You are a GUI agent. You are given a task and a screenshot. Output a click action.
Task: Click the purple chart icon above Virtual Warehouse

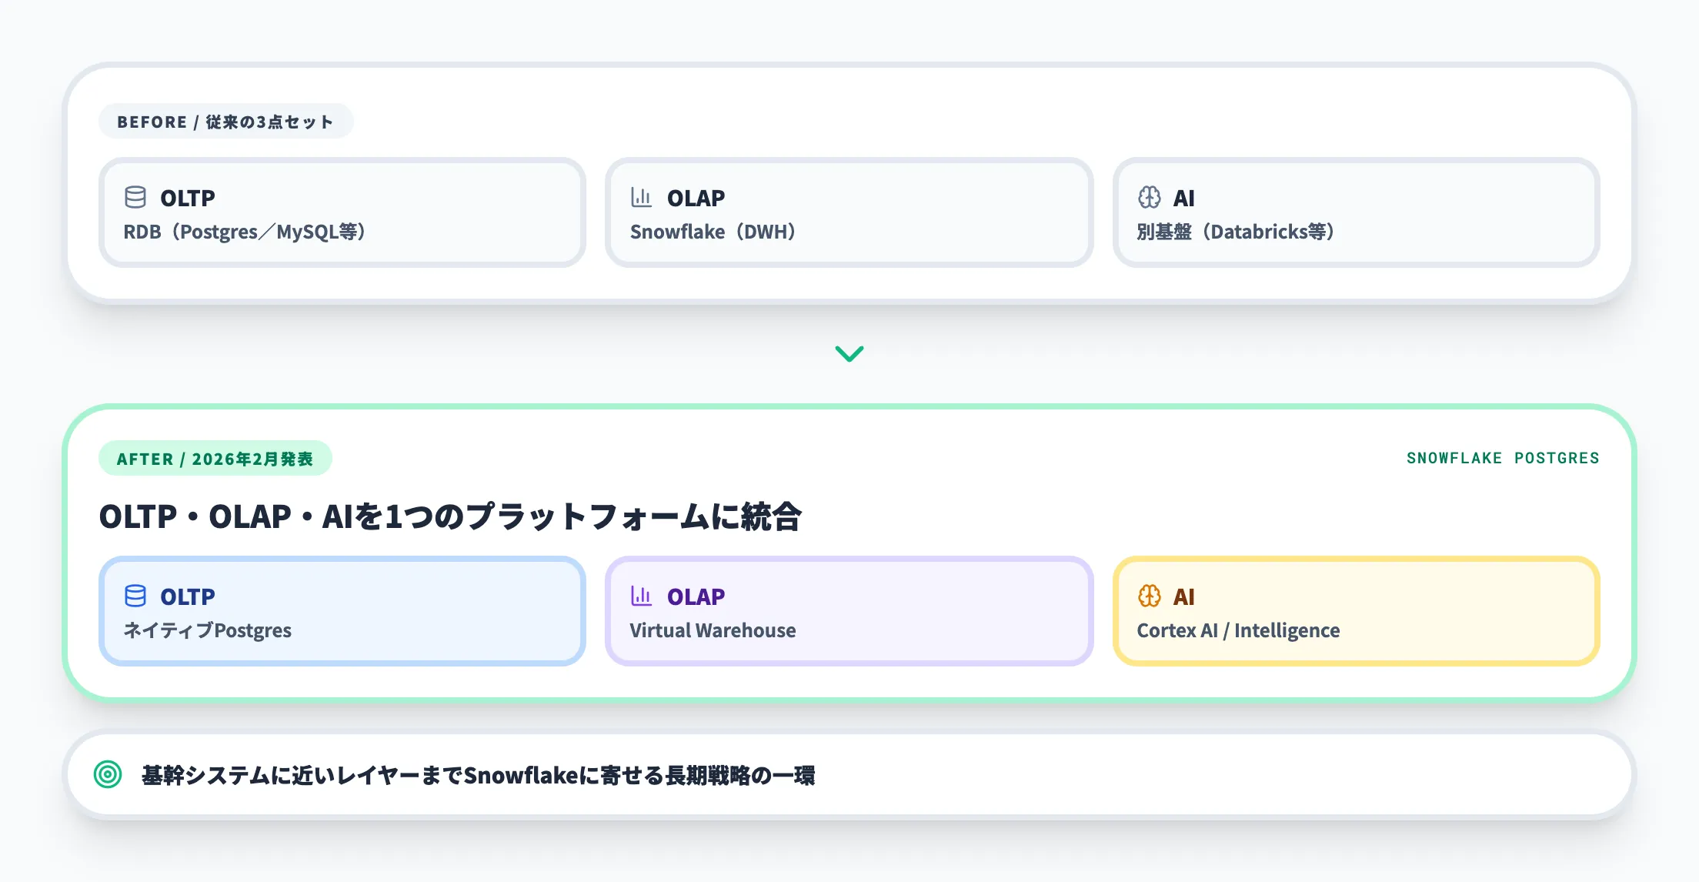point(641,596)
